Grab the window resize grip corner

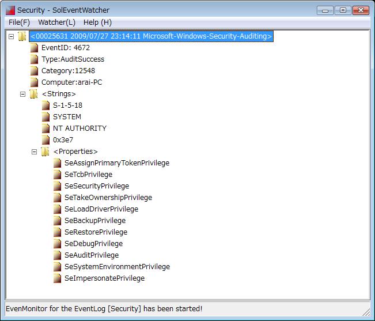coord(366,312)
